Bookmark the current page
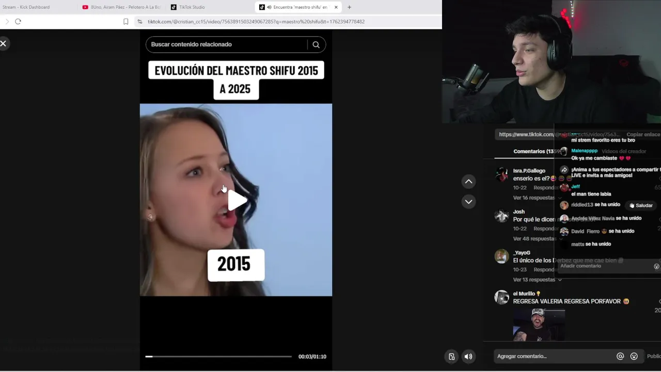This screenshot has height=372, width=661. pos(125,22)
